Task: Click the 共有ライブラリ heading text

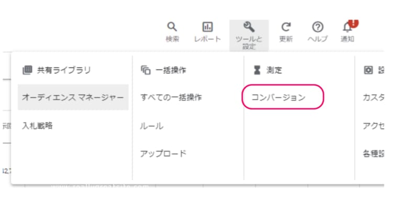Action: coord(64,70)
